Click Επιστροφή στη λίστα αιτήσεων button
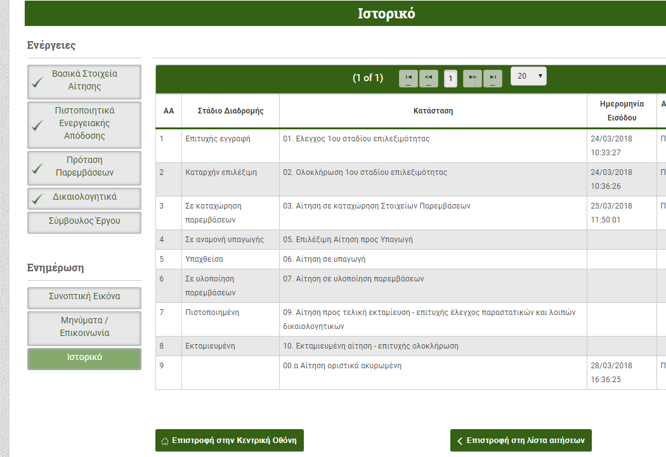 coord(521,441)
